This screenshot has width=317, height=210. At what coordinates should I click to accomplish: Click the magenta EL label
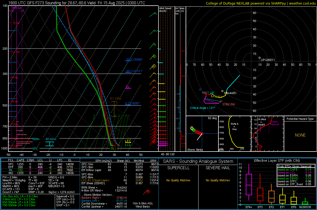128,87
